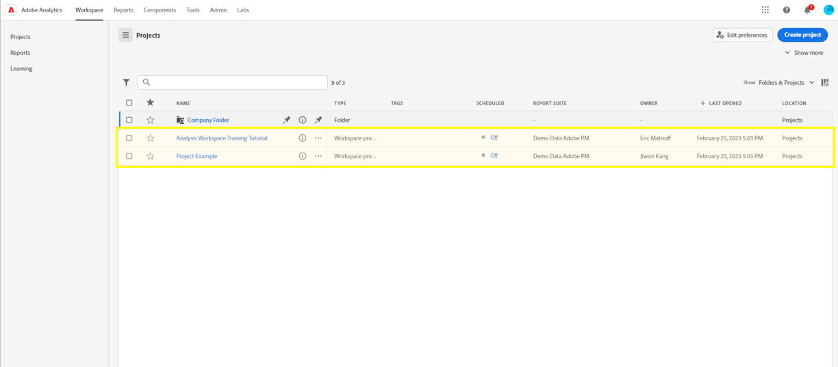Viewport: 838px width, 367px height.
Task: Sort by Report Suite column header
Action: (550, 103)
